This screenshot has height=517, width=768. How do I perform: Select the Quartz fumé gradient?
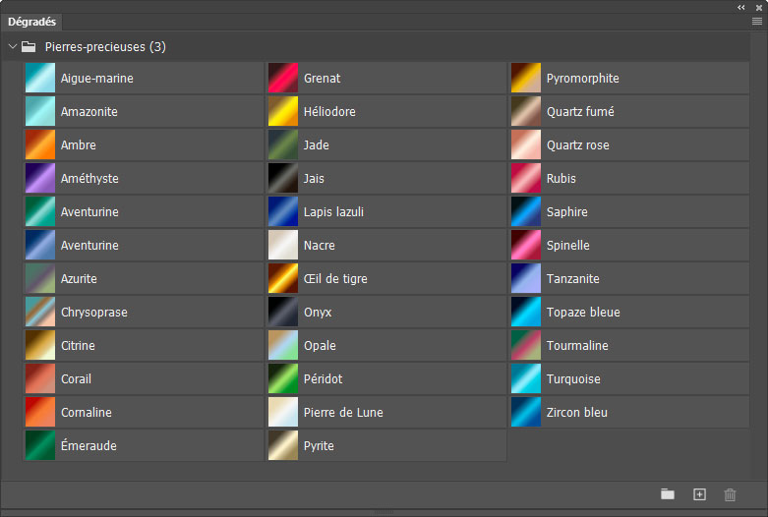tap(526, 112)
